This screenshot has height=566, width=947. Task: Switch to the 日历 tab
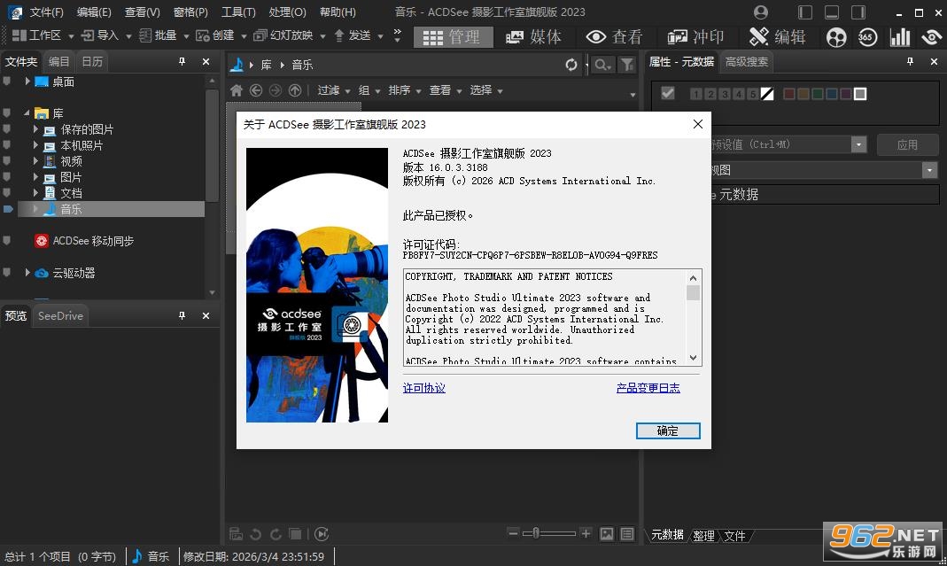click(x=92, y=62)
